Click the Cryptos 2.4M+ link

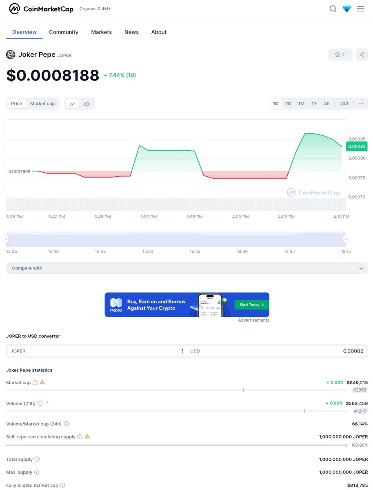(95, 8)
